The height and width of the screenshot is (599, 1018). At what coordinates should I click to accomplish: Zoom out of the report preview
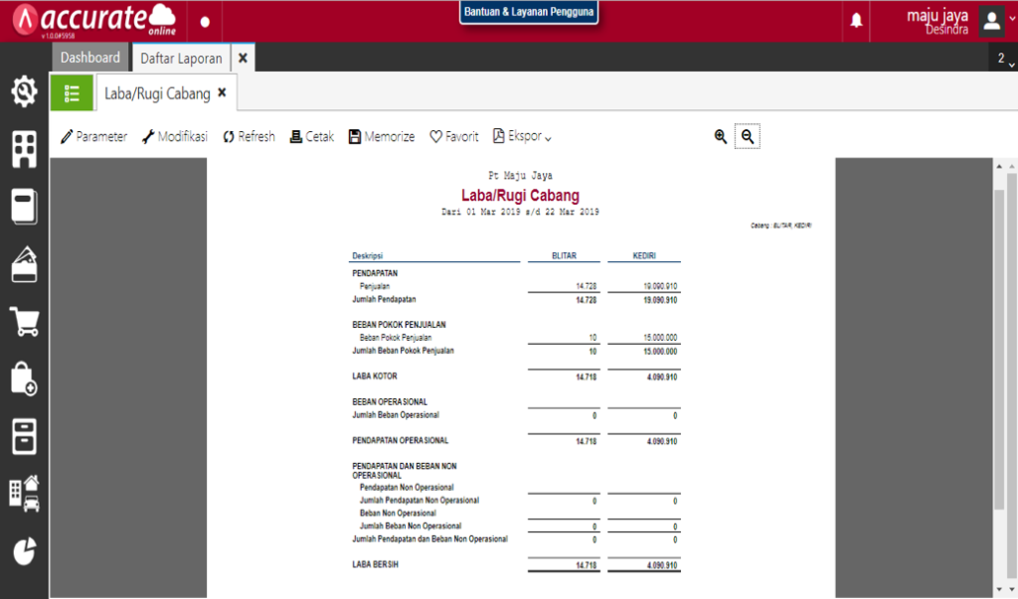[748, 136]
